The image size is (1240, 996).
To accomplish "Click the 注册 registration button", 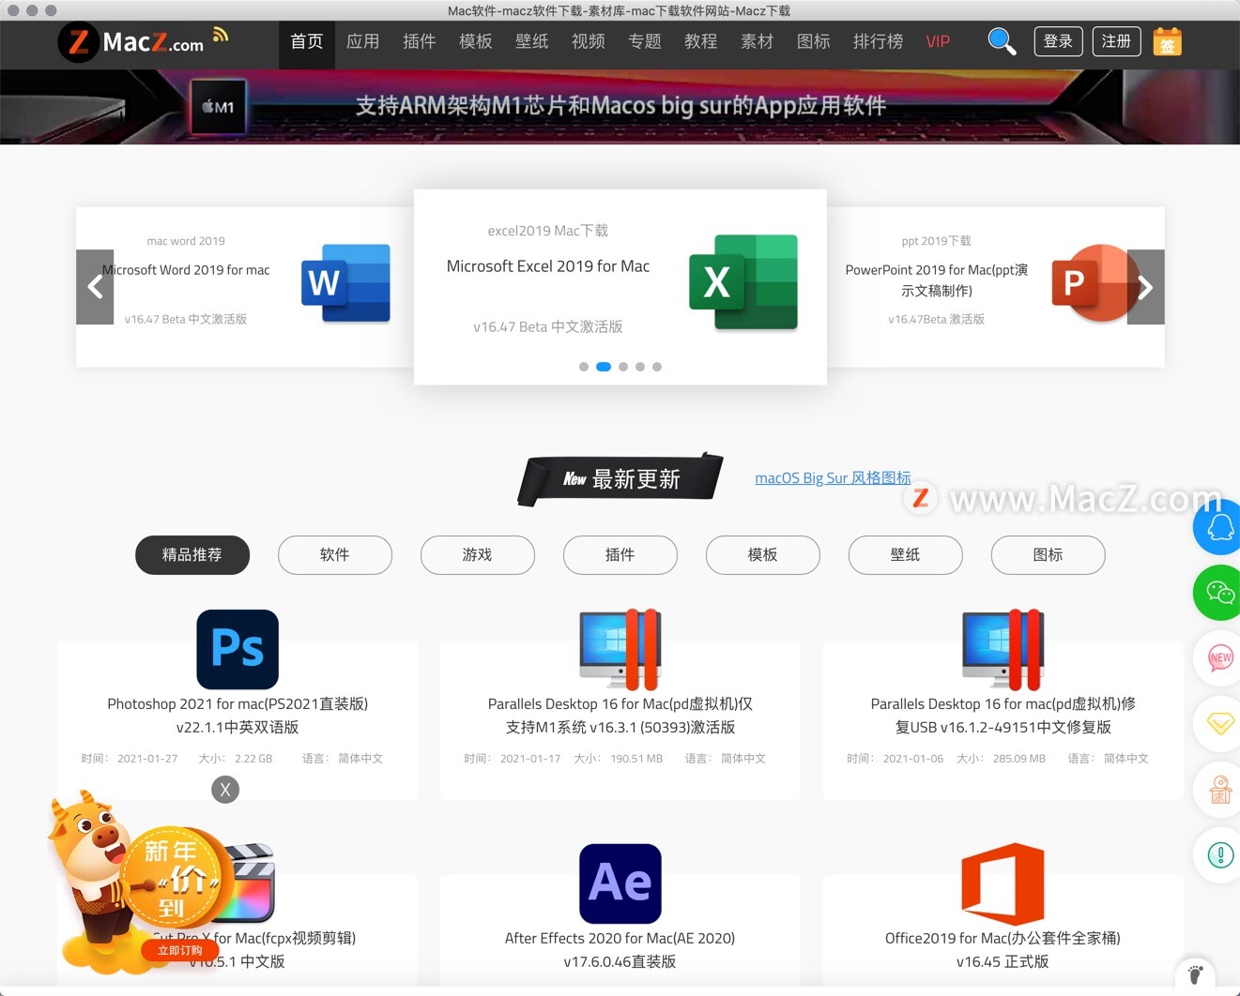I will [x=1116, y=41].
